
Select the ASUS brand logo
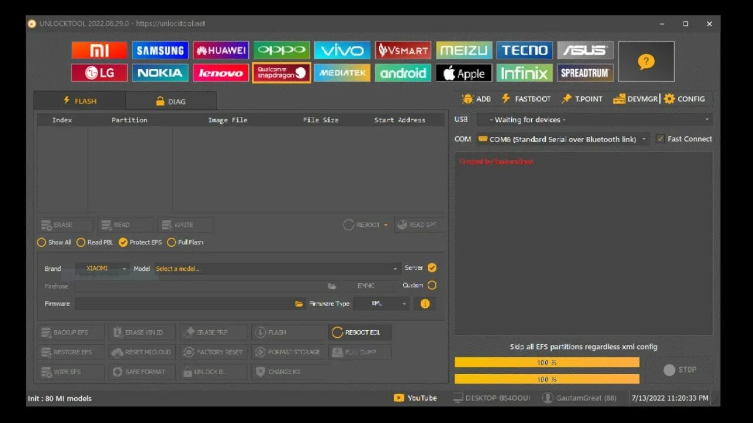585,51
